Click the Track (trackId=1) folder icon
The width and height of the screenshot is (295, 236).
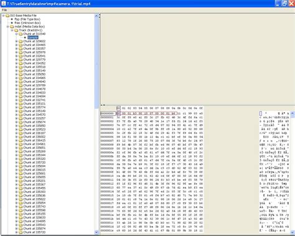click(16, 31)
